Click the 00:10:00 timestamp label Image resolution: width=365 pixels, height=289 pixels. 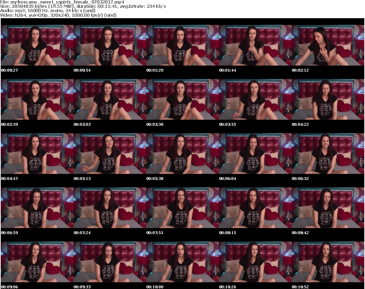pyautogui.click(x=155, y=287)
